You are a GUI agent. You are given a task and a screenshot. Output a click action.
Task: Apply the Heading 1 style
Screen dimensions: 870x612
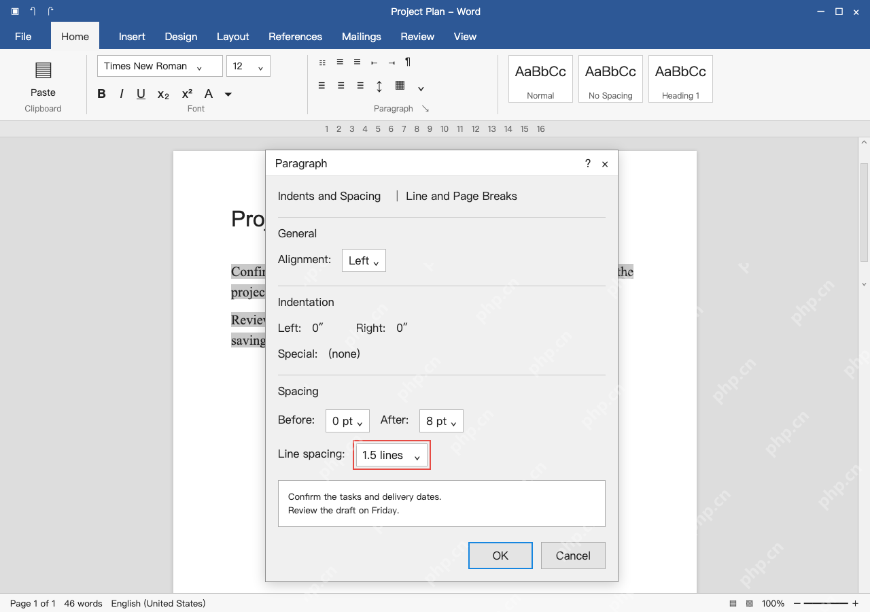pyautogui.click(x=680, y=79)
